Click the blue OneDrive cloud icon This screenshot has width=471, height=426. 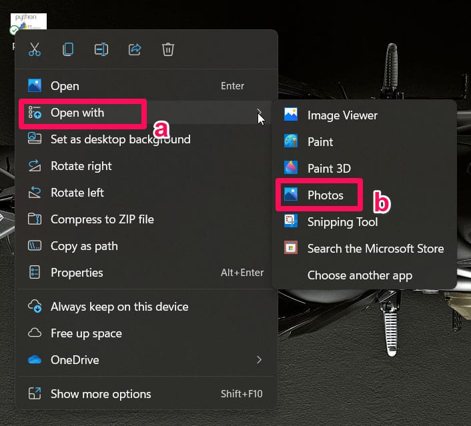pos(35,359)
